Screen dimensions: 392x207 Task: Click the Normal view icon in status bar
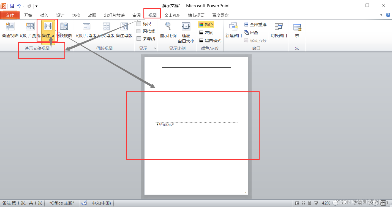(297, 203)
